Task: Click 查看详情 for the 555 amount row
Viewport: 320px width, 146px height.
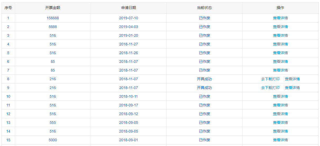Action: 280,123
